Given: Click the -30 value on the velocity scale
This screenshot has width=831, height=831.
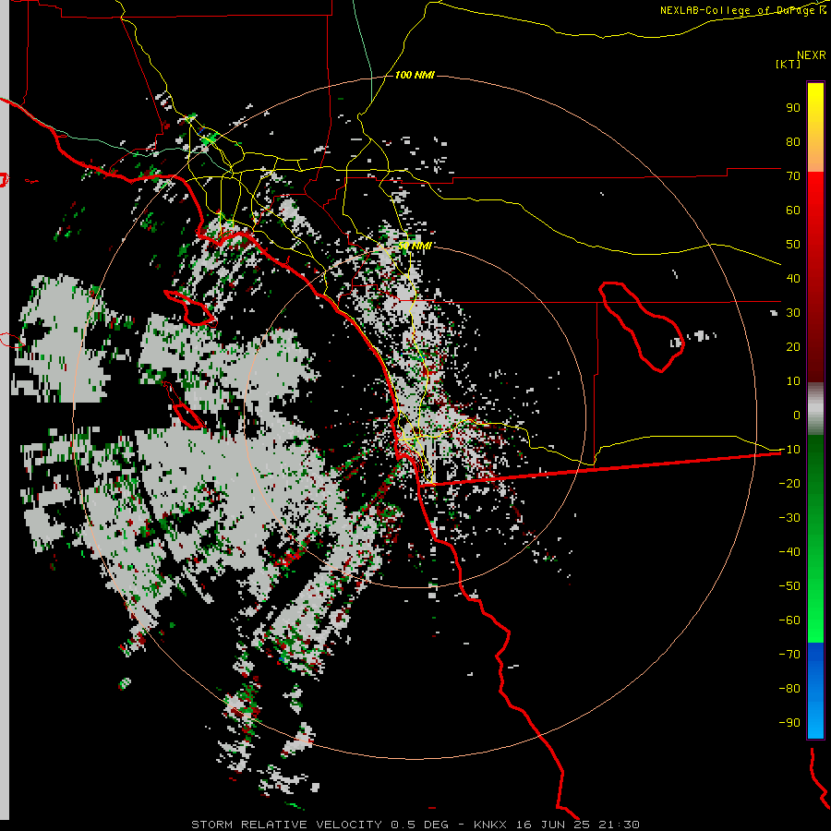Looking at the screenshot, I should tap(789, 518).
